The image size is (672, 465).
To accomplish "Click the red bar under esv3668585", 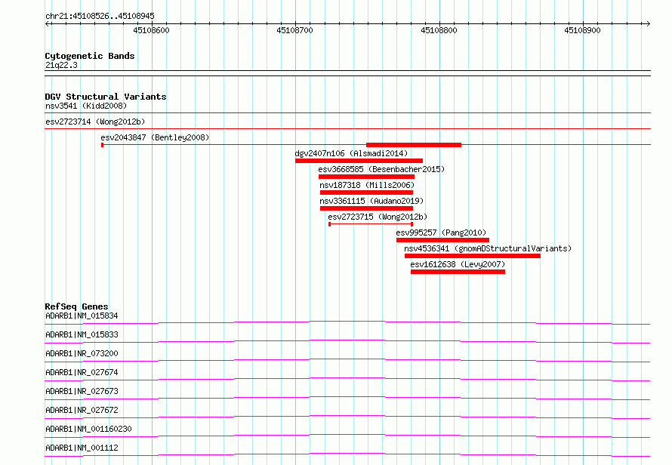I will point(366,177).
